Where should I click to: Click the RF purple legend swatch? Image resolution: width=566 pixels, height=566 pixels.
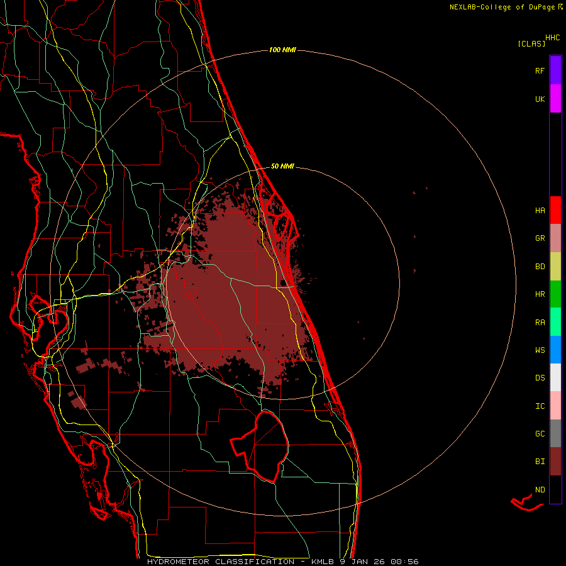[555, 70]
